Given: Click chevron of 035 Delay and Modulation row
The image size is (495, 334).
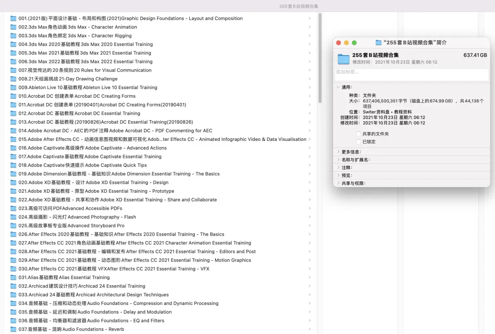Looking at the screenshot, I should point(310,312).
